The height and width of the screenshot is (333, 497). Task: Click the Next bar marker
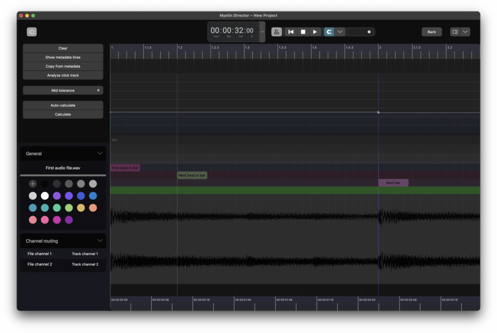coord(393,183)
